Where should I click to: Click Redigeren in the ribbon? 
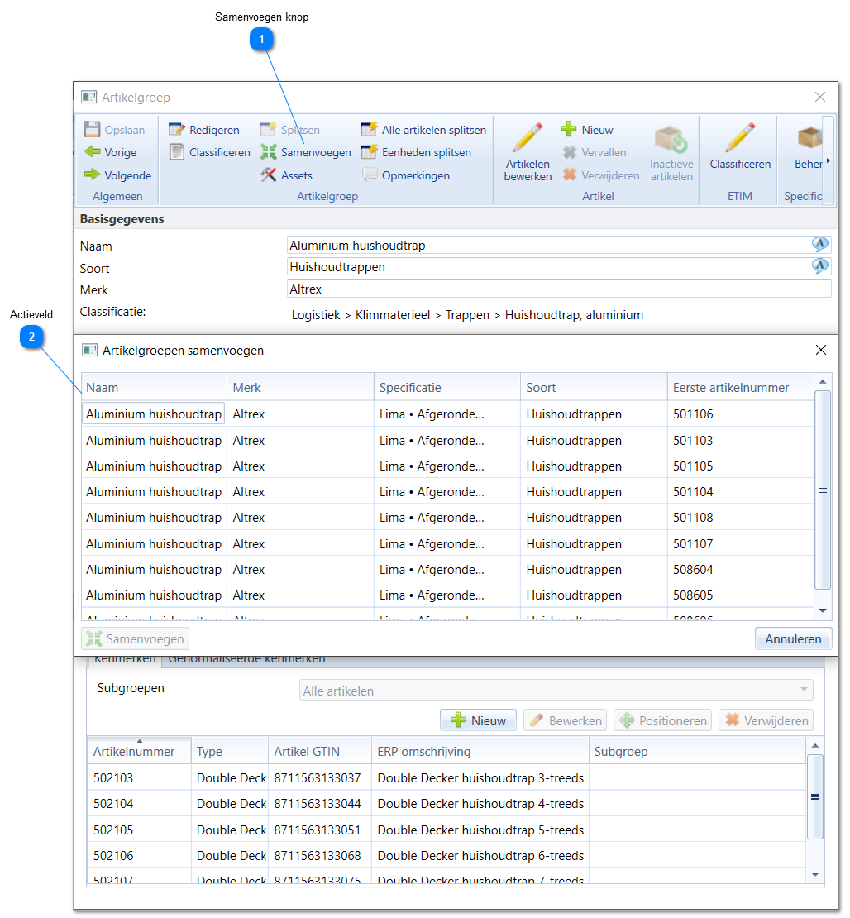click(x=204, y=130)
